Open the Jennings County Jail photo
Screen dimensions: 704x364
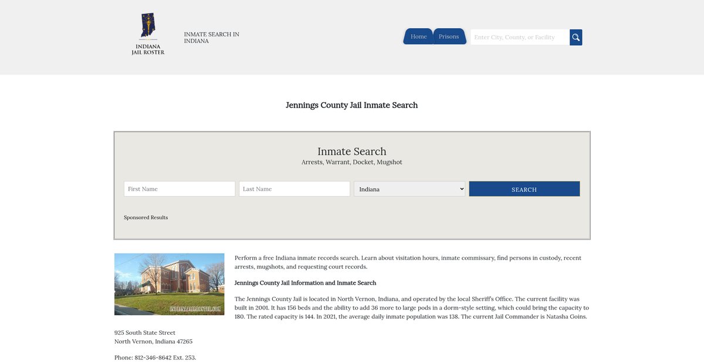[169, 284]
